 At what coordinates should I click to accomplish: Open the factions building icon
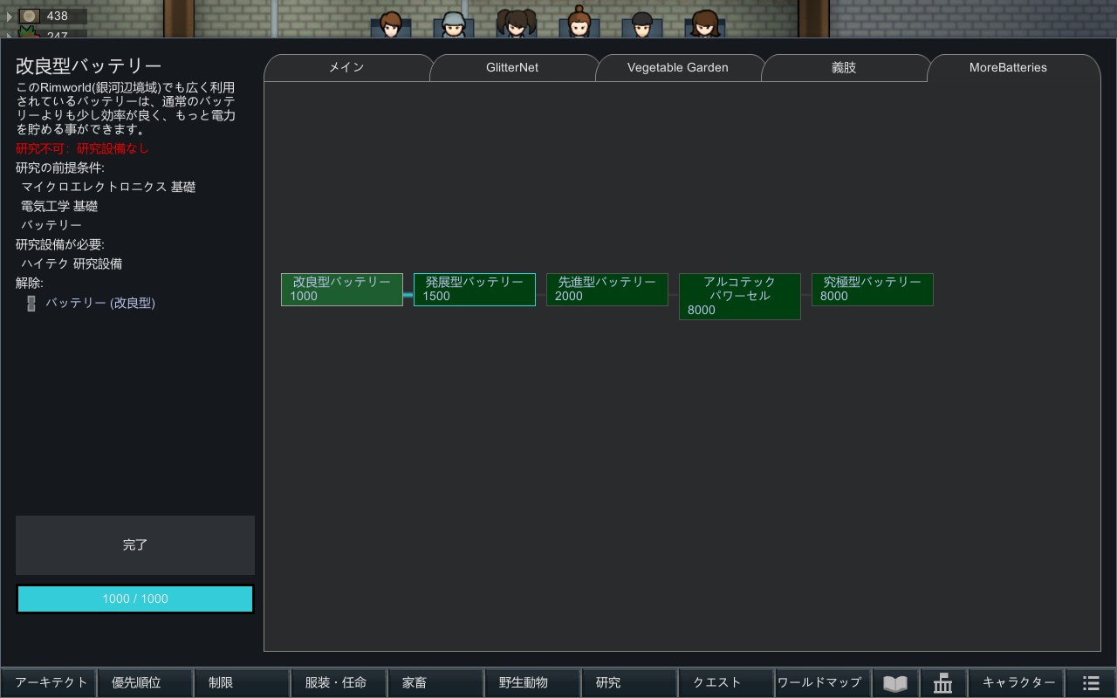click(942, 683)
